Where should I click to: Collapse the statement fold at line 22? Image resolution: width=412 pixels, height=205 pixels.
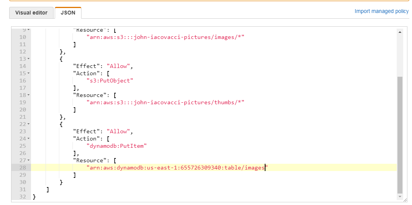pyautogui.click(x=28, y=124)
